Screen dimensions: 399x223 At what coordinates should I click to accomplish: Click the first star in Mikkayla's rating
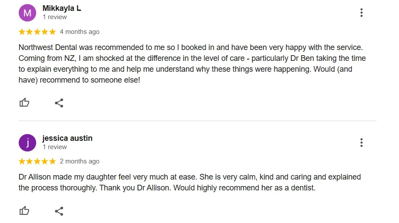coord(22,32)
